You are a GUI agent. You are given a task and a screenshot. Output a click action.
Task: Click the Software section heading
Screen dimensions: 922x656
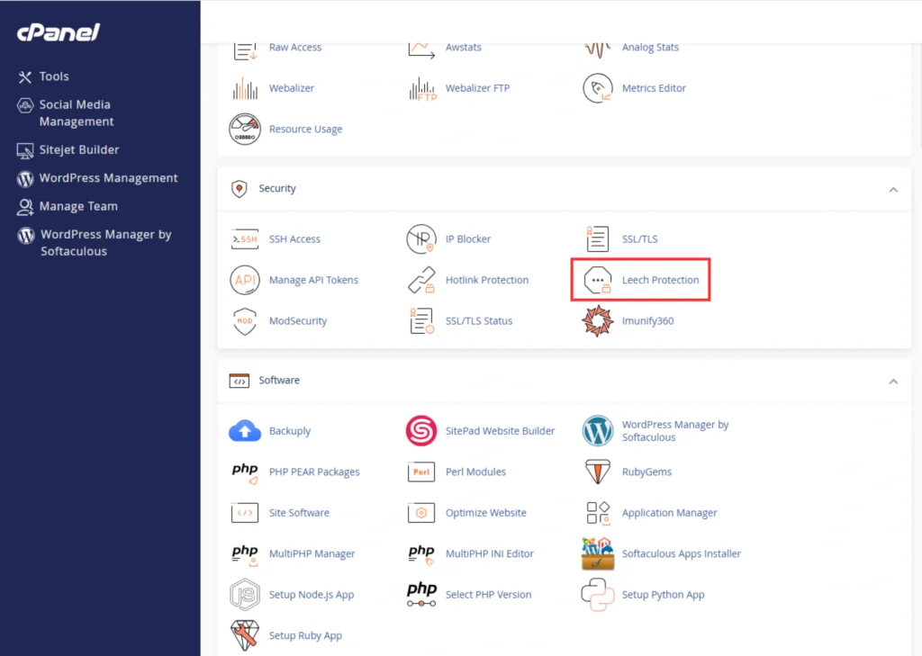click(x=279, y=381)
